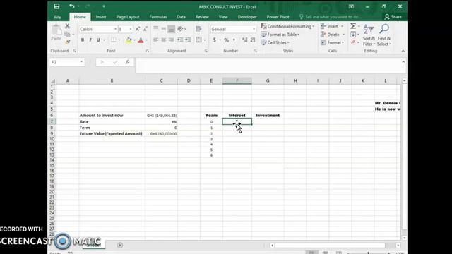The image size is (452, 254).
Task: Add a new sheet with plus icon
Action: coord(120,245)
